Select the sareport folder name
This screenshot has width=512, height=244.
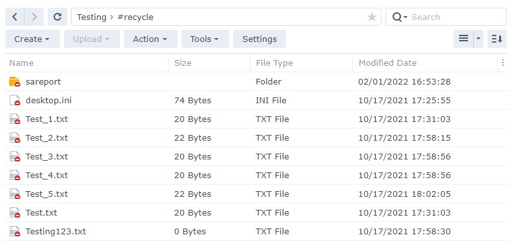[43, 82]
